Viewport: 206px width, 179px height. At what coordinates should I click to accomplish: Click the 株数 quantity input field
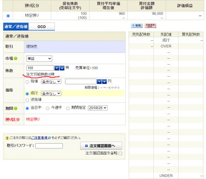[x=40, y=68]
